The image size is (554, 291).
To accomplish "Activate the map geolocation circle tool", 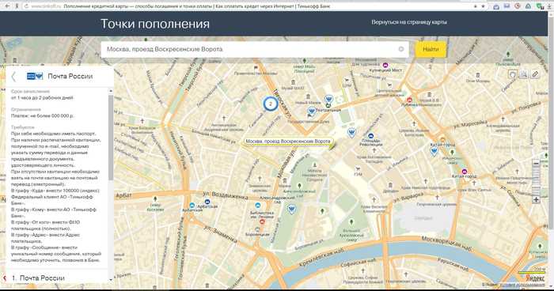I will coord(512,74).
